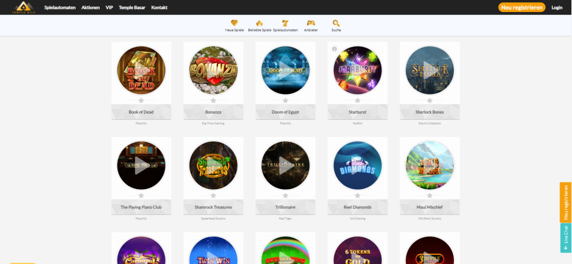The height and width of the screenshot is (264, 572).
Task: Open Aktionen menu item
Action: tap(91, 7)
